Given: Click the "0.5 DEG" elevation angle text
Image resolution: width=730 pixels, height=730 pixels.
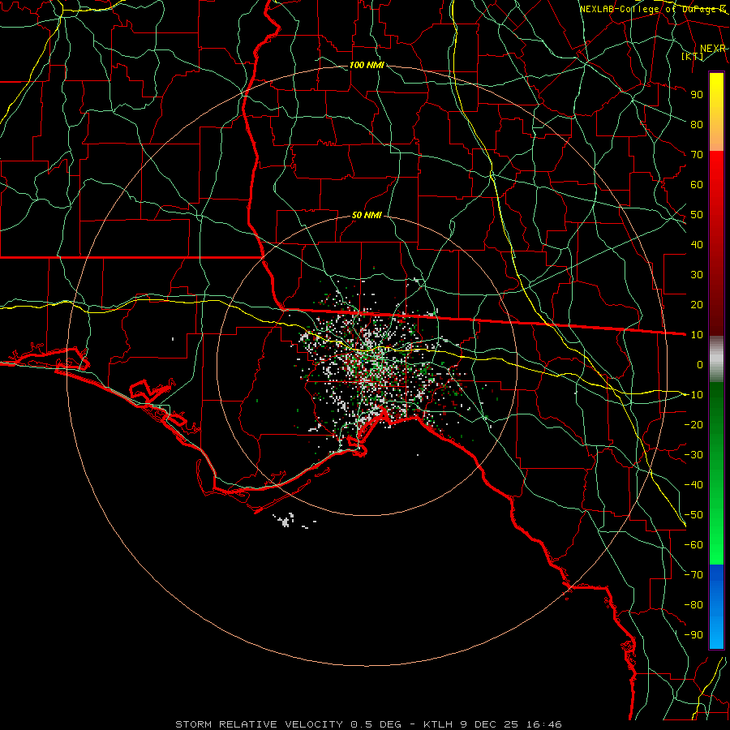Looking at the screenshot, I should (376, 724).
